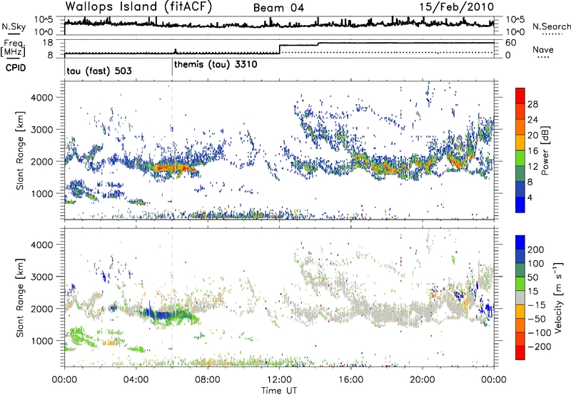Screen dimensions: 571x395
Task: Select the light green 12–16 dB Power segment
Action: [x=520, y=158]
